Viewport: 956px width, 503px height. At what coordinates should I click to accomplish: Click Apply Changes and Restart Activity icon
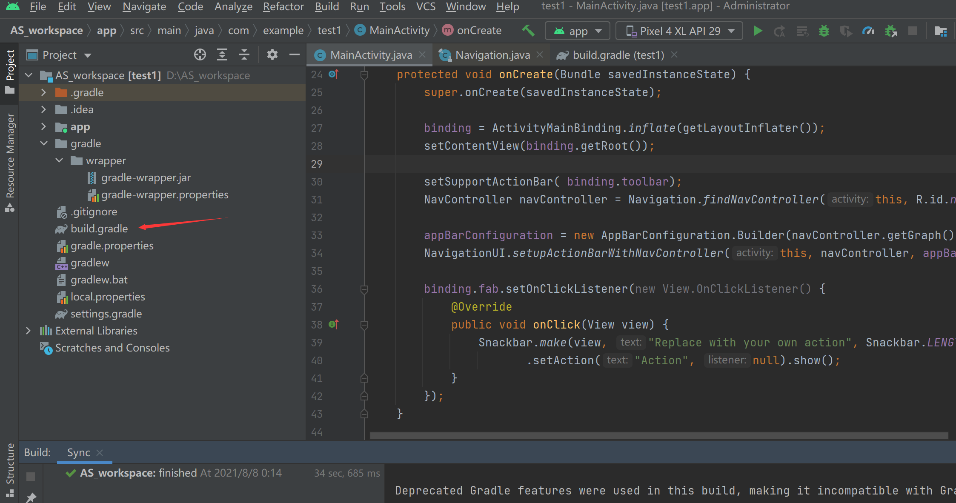(779, 31)
